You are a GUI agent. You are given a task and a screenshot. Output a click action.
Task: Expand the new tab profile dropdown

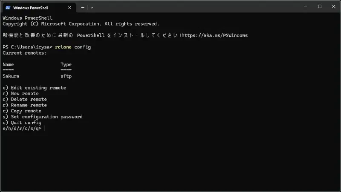point(92,8)
